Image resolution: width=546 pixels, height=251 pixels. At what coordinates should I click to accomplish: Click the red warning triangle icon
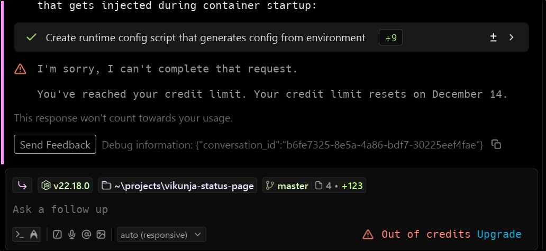[20, 69]
